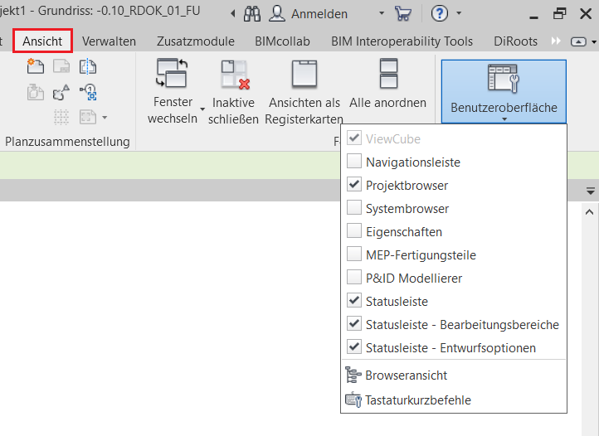Uncheck Statusleiste - Bearbeitungsbereiche checkbox

354,324
